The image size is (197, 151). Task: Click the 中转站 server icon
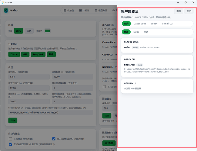[x=80, y=11]
